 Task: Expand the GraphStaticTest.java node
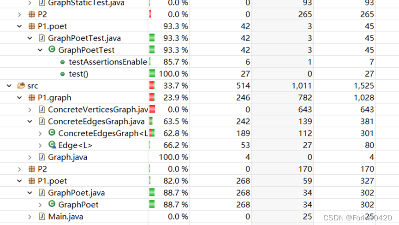[30, 3]
